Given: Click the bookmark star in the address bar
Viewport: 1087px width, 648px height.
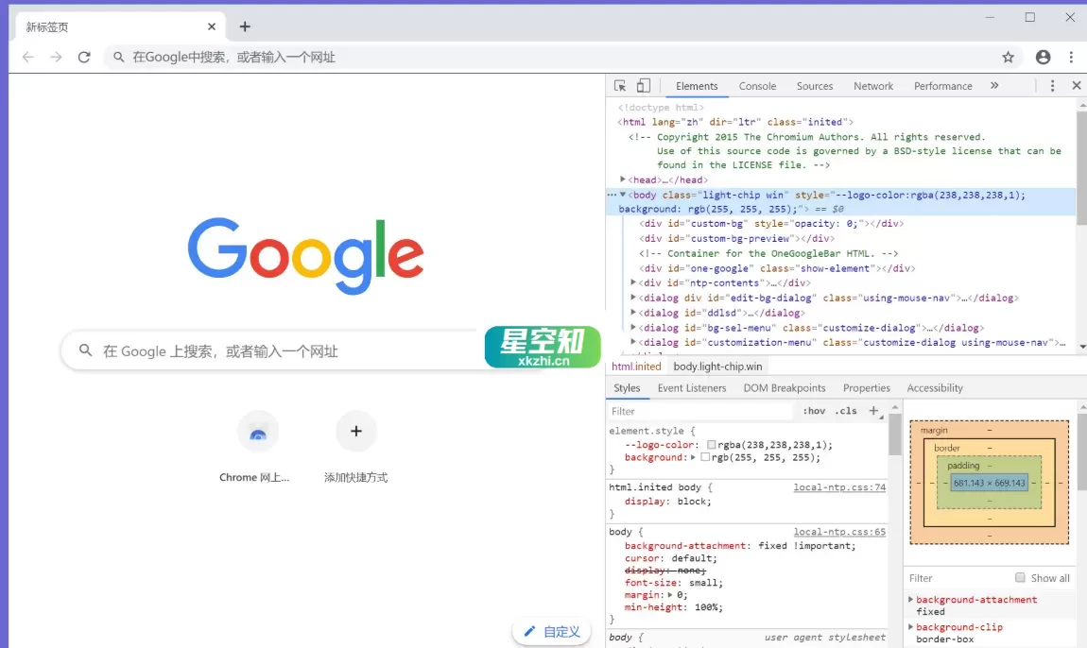Looking at the screenshot, I should click(x=1008, y=57).
